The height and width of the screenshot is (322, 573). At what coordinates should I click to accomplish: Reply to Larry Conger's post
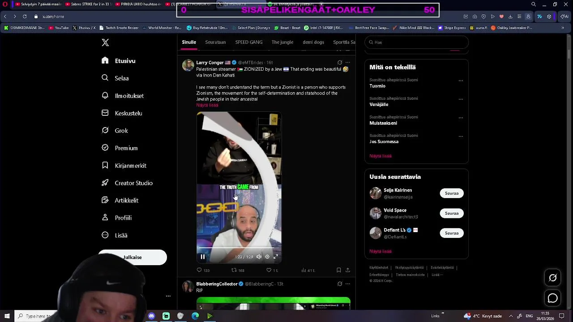[203, 270]
